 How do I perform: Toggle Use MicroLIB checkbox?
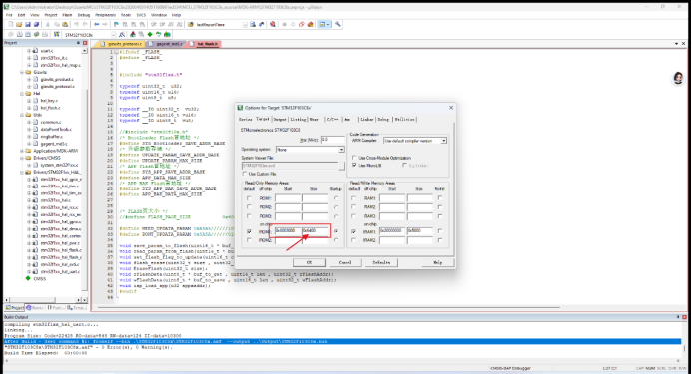pos(354,165)
